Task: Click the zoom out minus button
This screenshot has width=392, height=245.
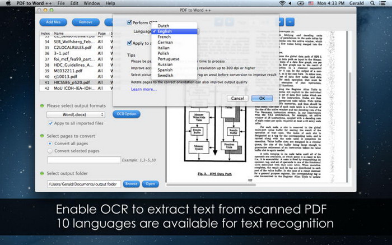Action: [x=290, y=22]
